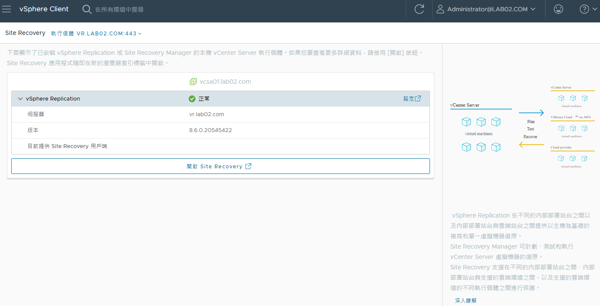Screen dimensions: 600x306
Task: Open the help question mark menu
Action: (x=587, y=9)
